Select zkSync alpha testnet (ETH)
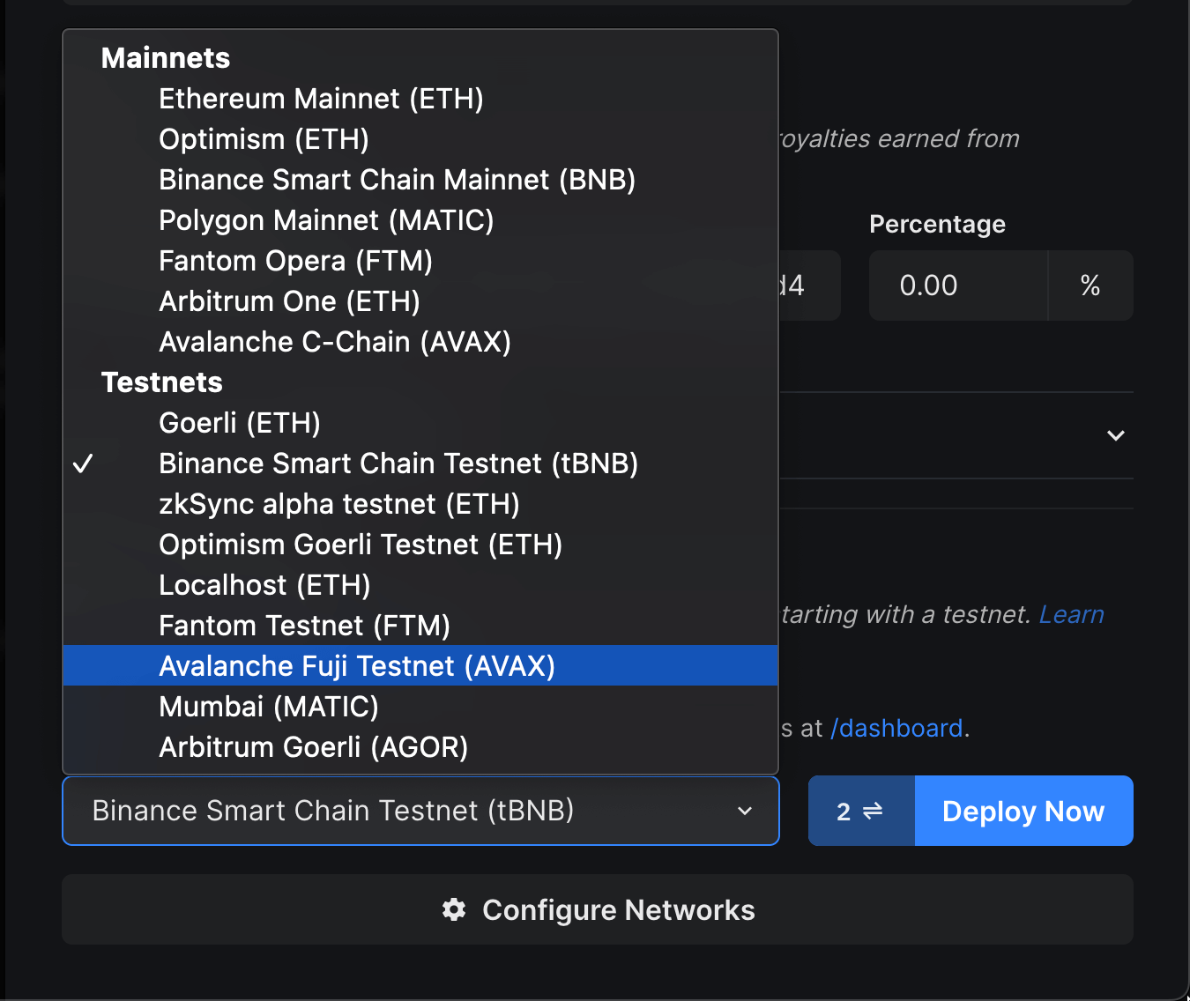Image resolution: width=1190 pixels, height=1001 pixels. [338, 503]
